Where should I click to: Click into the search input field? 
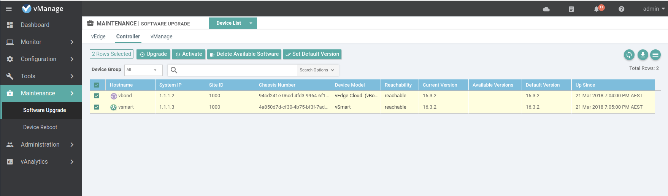point(236,70)
